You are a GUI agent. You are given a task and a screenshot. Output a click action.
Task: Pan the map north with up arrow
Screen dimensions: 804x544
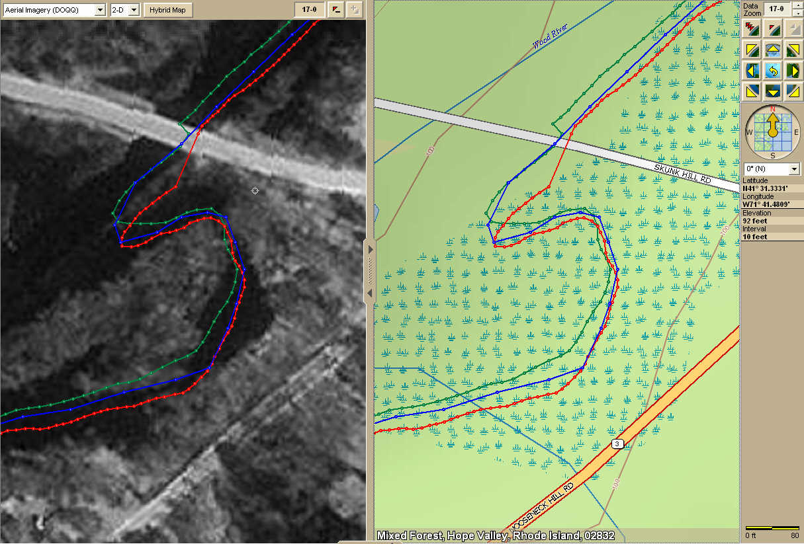tap(772, 50)
